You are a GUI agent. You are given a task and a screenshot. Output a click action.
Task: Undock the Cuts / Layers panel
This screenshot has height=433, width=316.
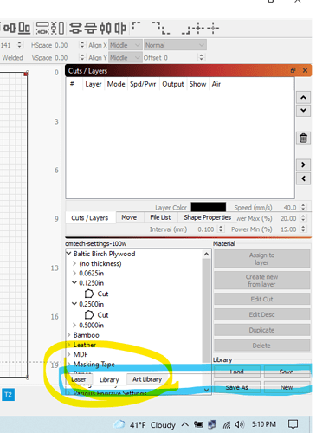(293, 70)
